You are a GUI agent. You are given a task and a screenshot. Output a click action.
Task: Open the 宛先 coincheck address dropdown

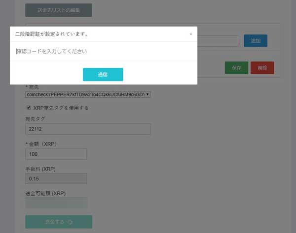88,94
